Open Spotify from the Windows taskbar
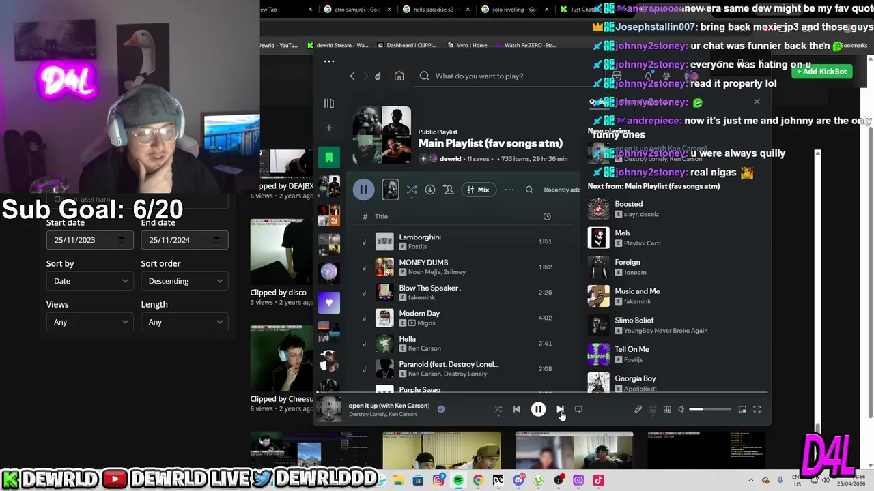Viewport: 874px width, 491px height. click(458, 480)
